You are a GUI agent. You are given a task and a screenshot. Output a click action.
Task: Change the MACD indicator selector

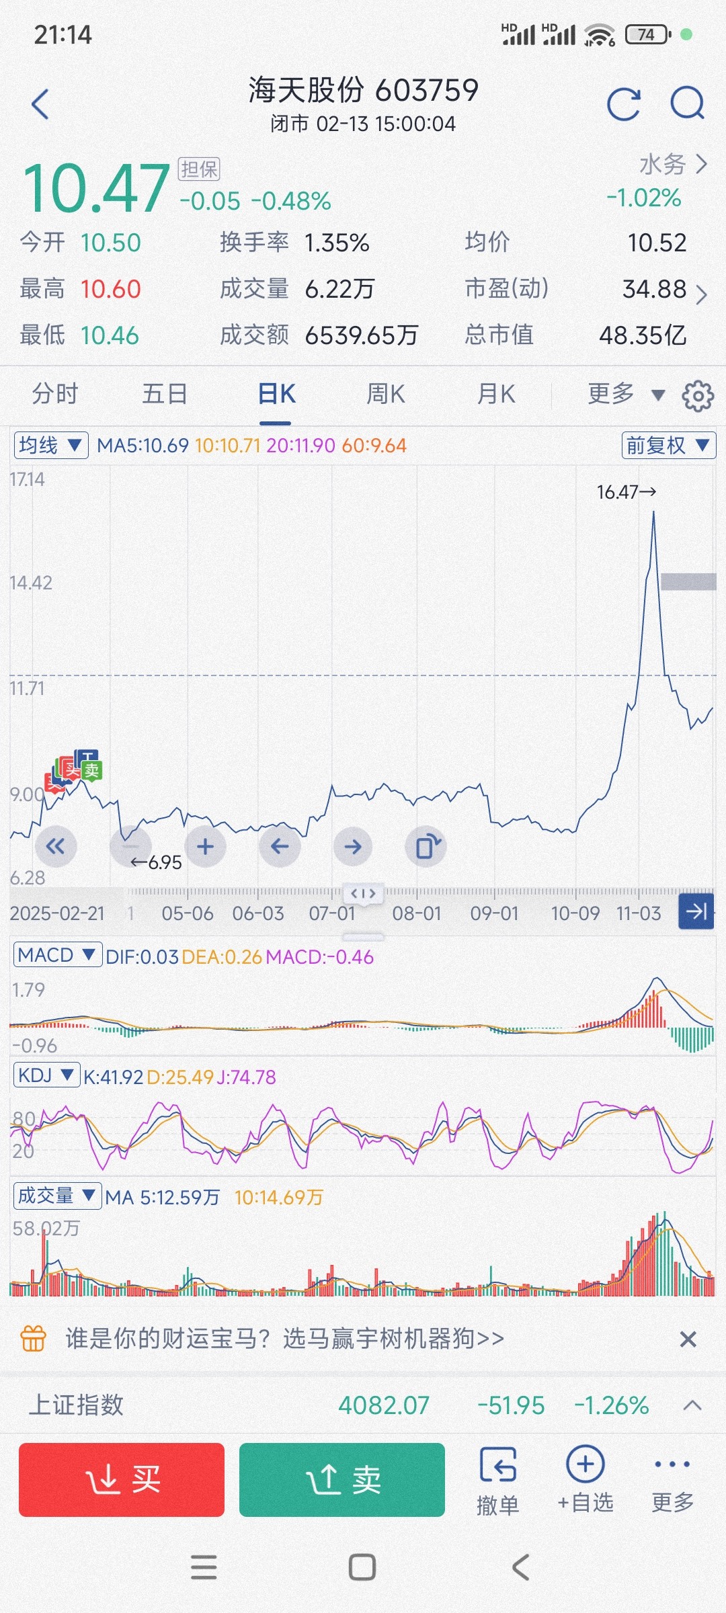[56, 955]
